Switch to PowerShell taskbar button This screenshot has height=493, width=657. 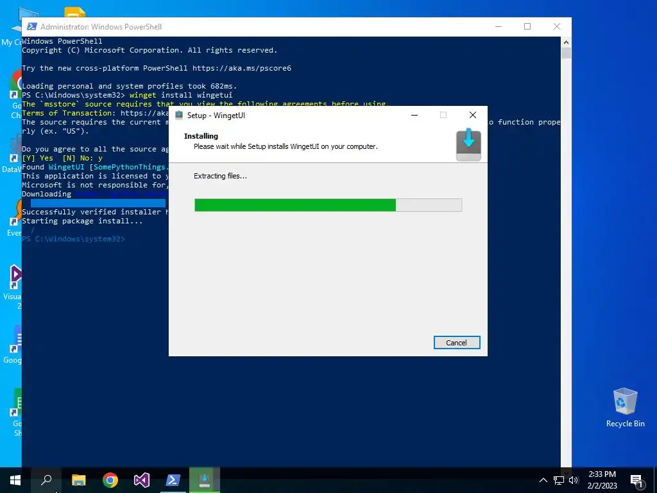(x=173, y=480)
